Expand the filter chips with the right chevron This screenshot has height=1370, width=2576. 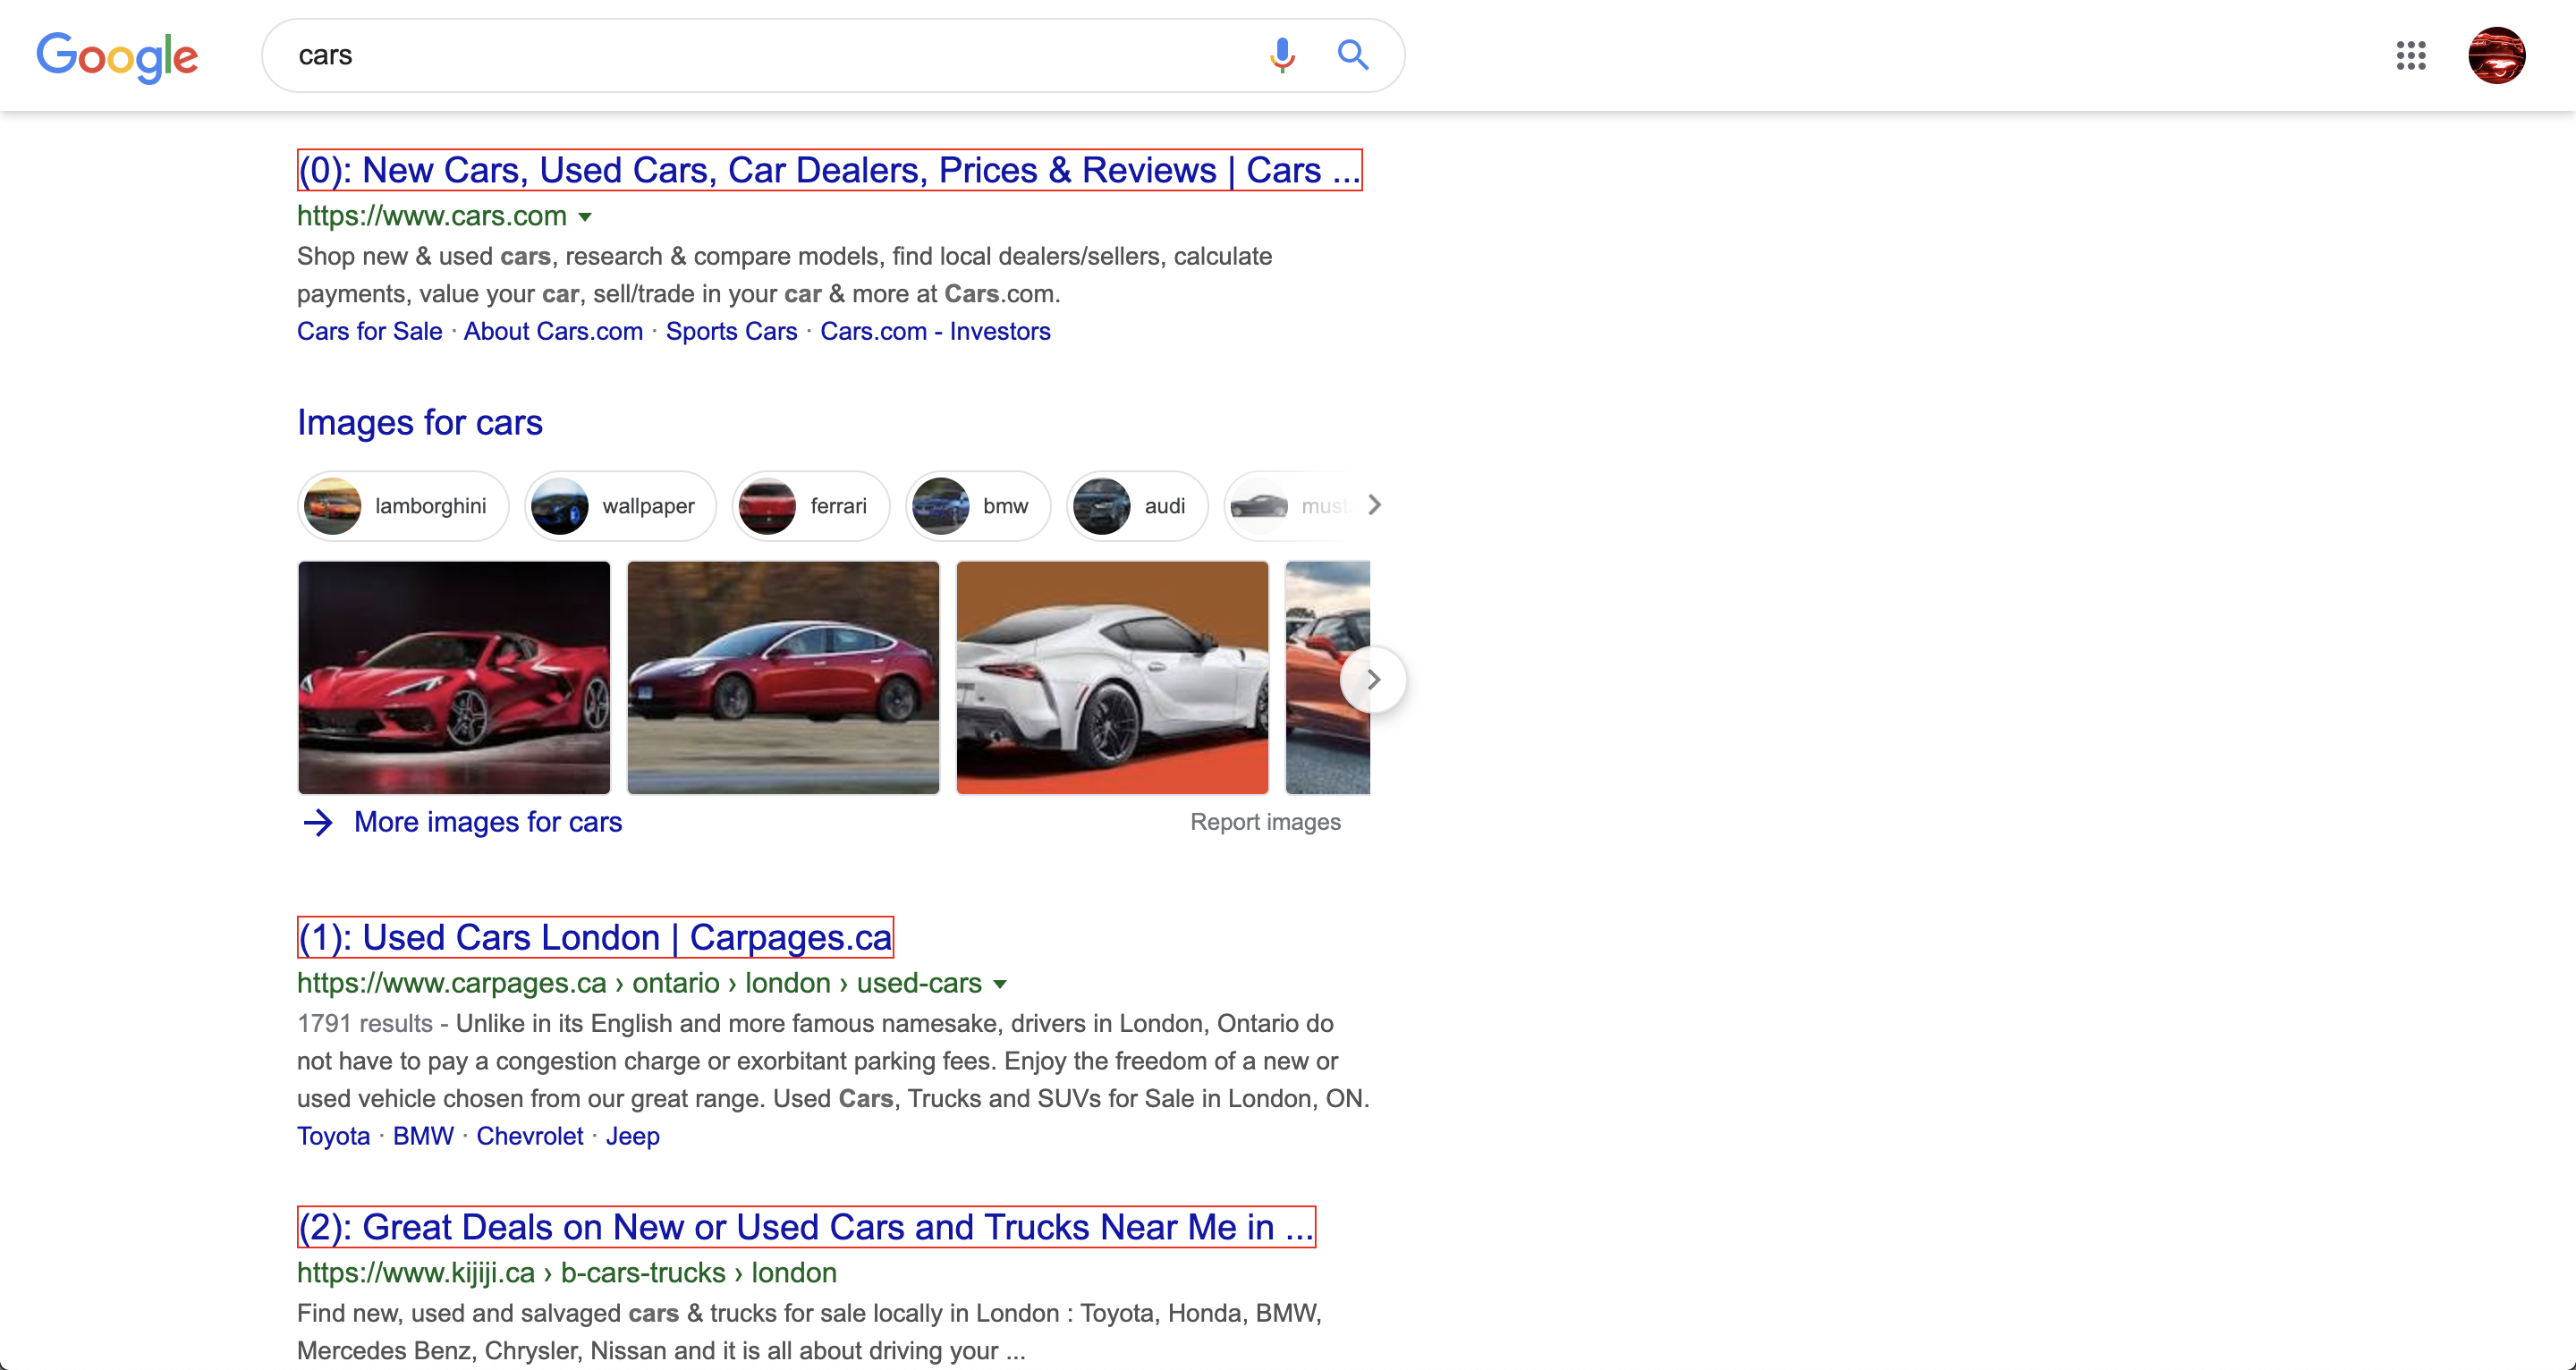click(x=1375, y=506)
